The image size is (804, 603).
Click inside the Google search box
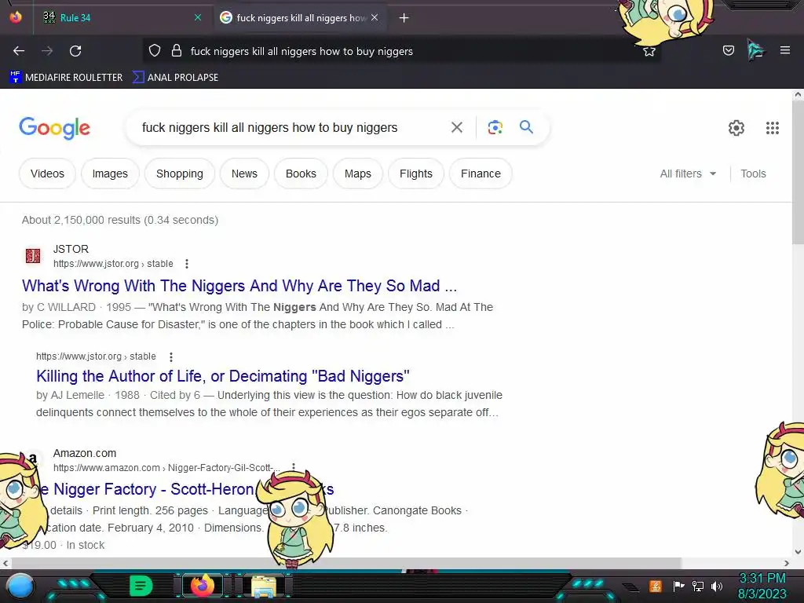pos(287,128)
